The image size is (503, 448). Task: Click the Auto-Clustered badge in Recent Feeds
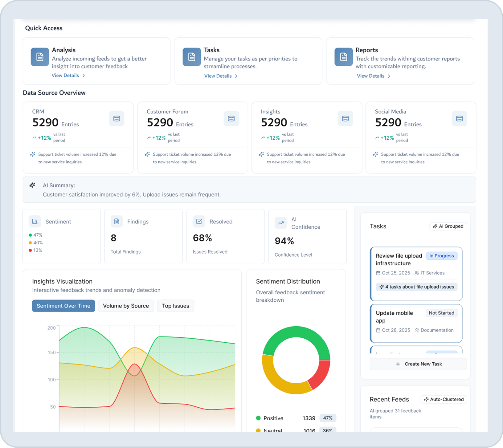[x=444, y=399]
